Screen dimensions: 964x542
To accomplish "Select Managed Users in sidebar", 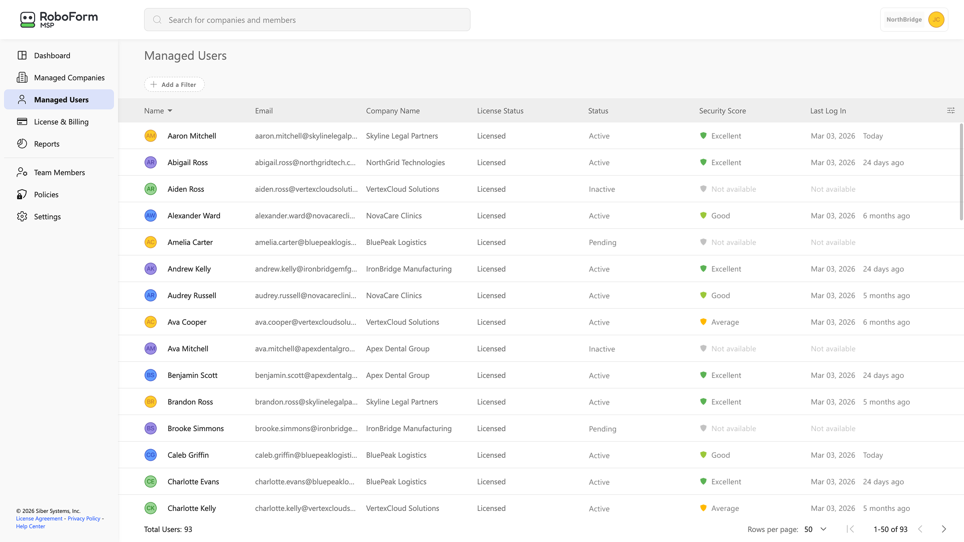I will pyautogui.click(x=59, y=99).
